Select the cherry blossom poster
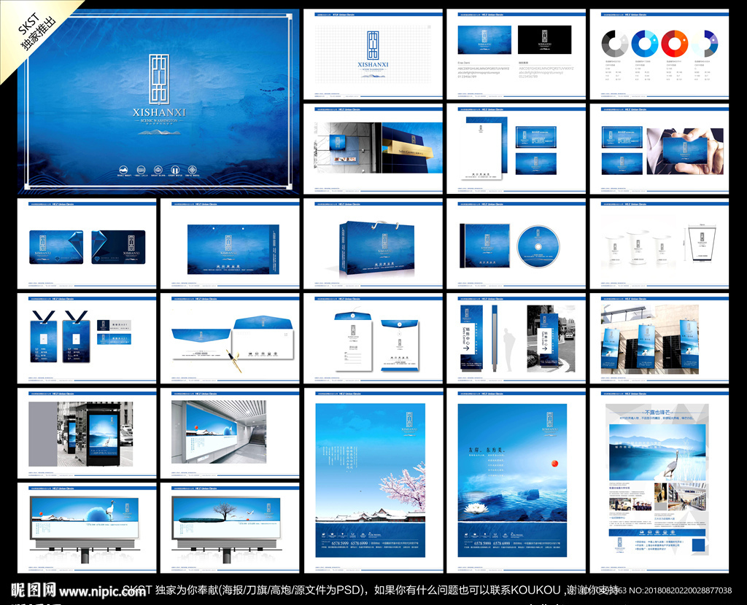This screenshot has height=605, width=747. (370, 480)
